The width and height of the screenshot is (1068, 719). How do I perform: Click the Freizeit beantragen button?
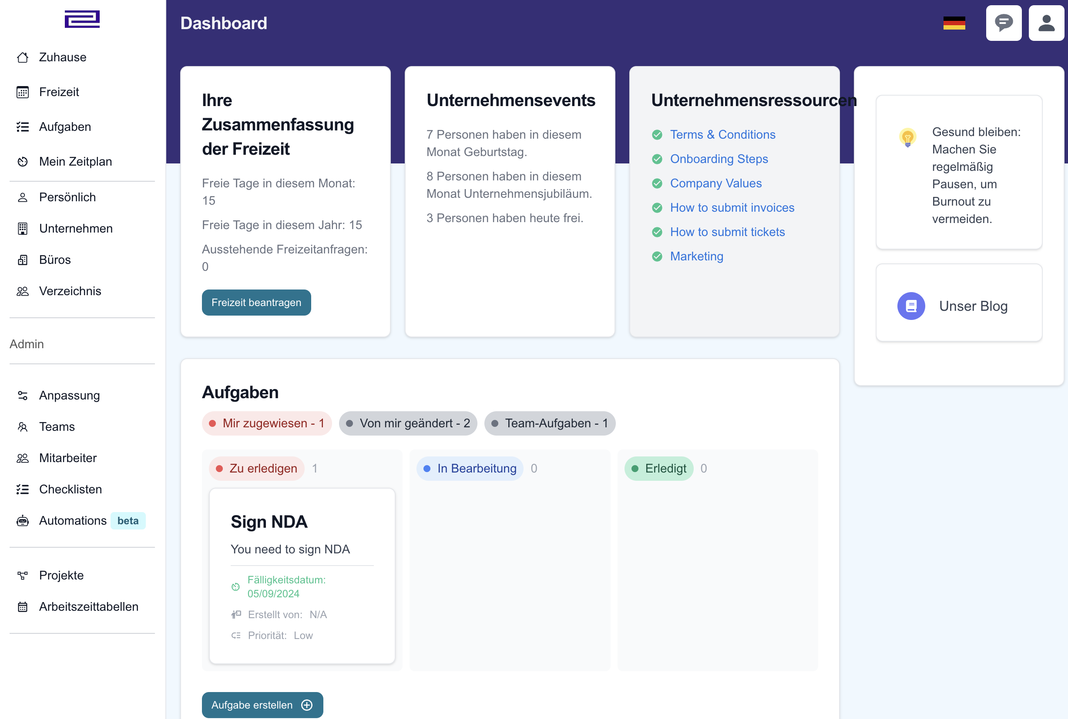point(257,303)
